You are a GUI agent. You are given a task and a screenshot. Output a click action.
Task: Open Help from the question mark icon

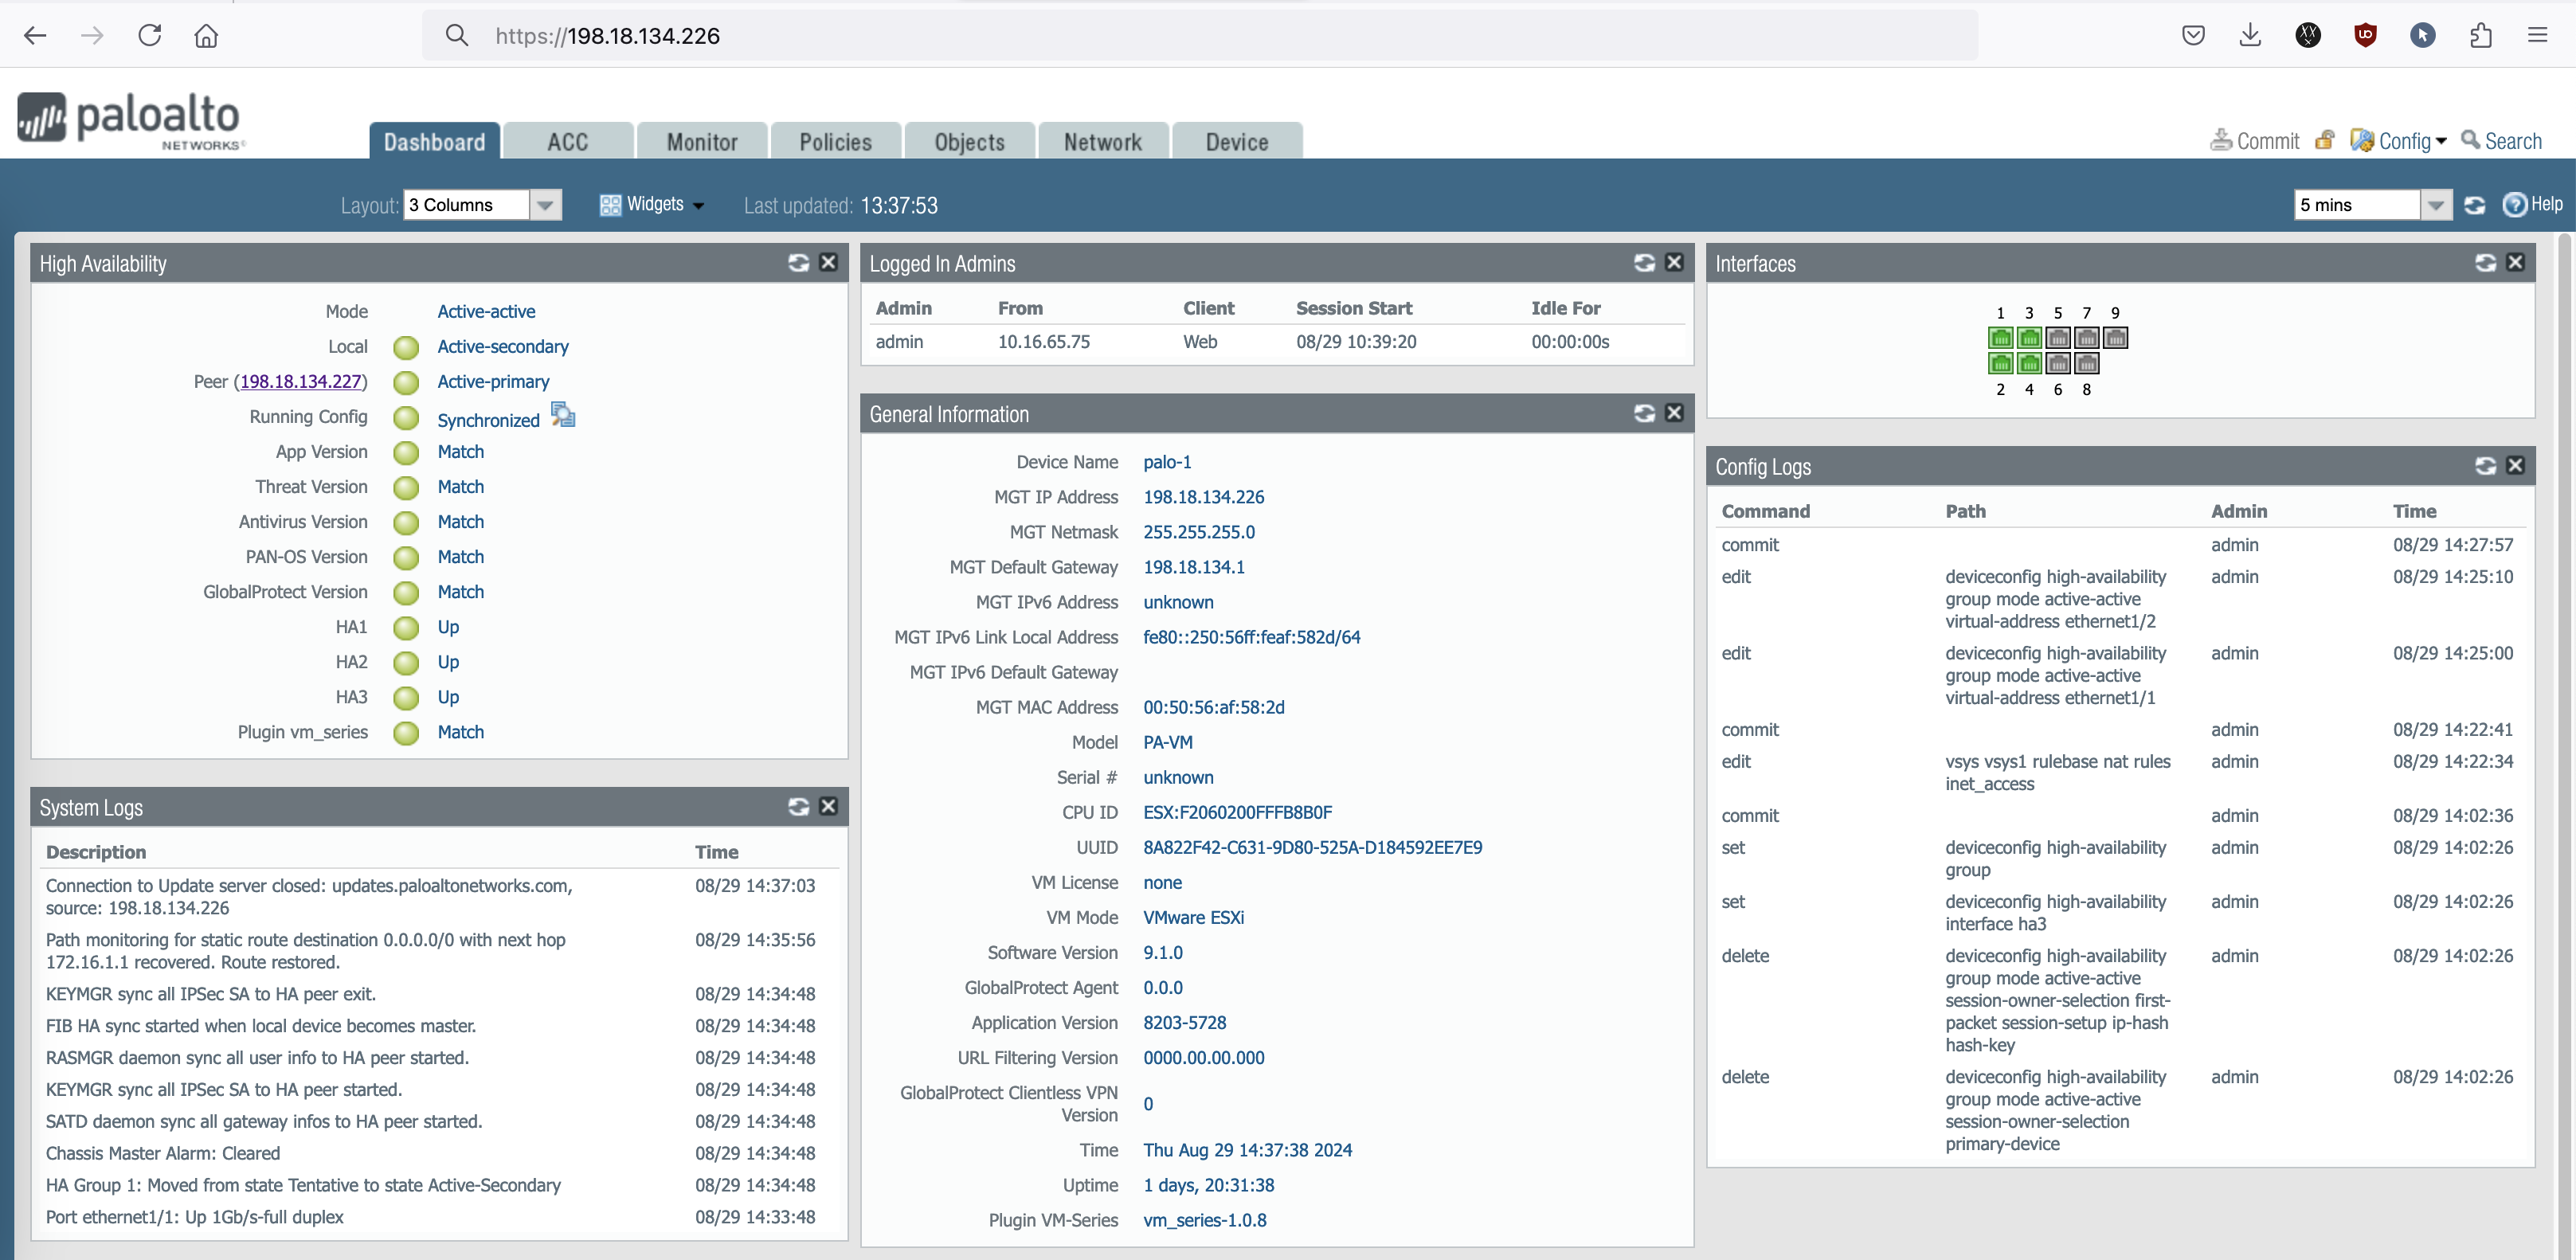(x=2514, y=205)
